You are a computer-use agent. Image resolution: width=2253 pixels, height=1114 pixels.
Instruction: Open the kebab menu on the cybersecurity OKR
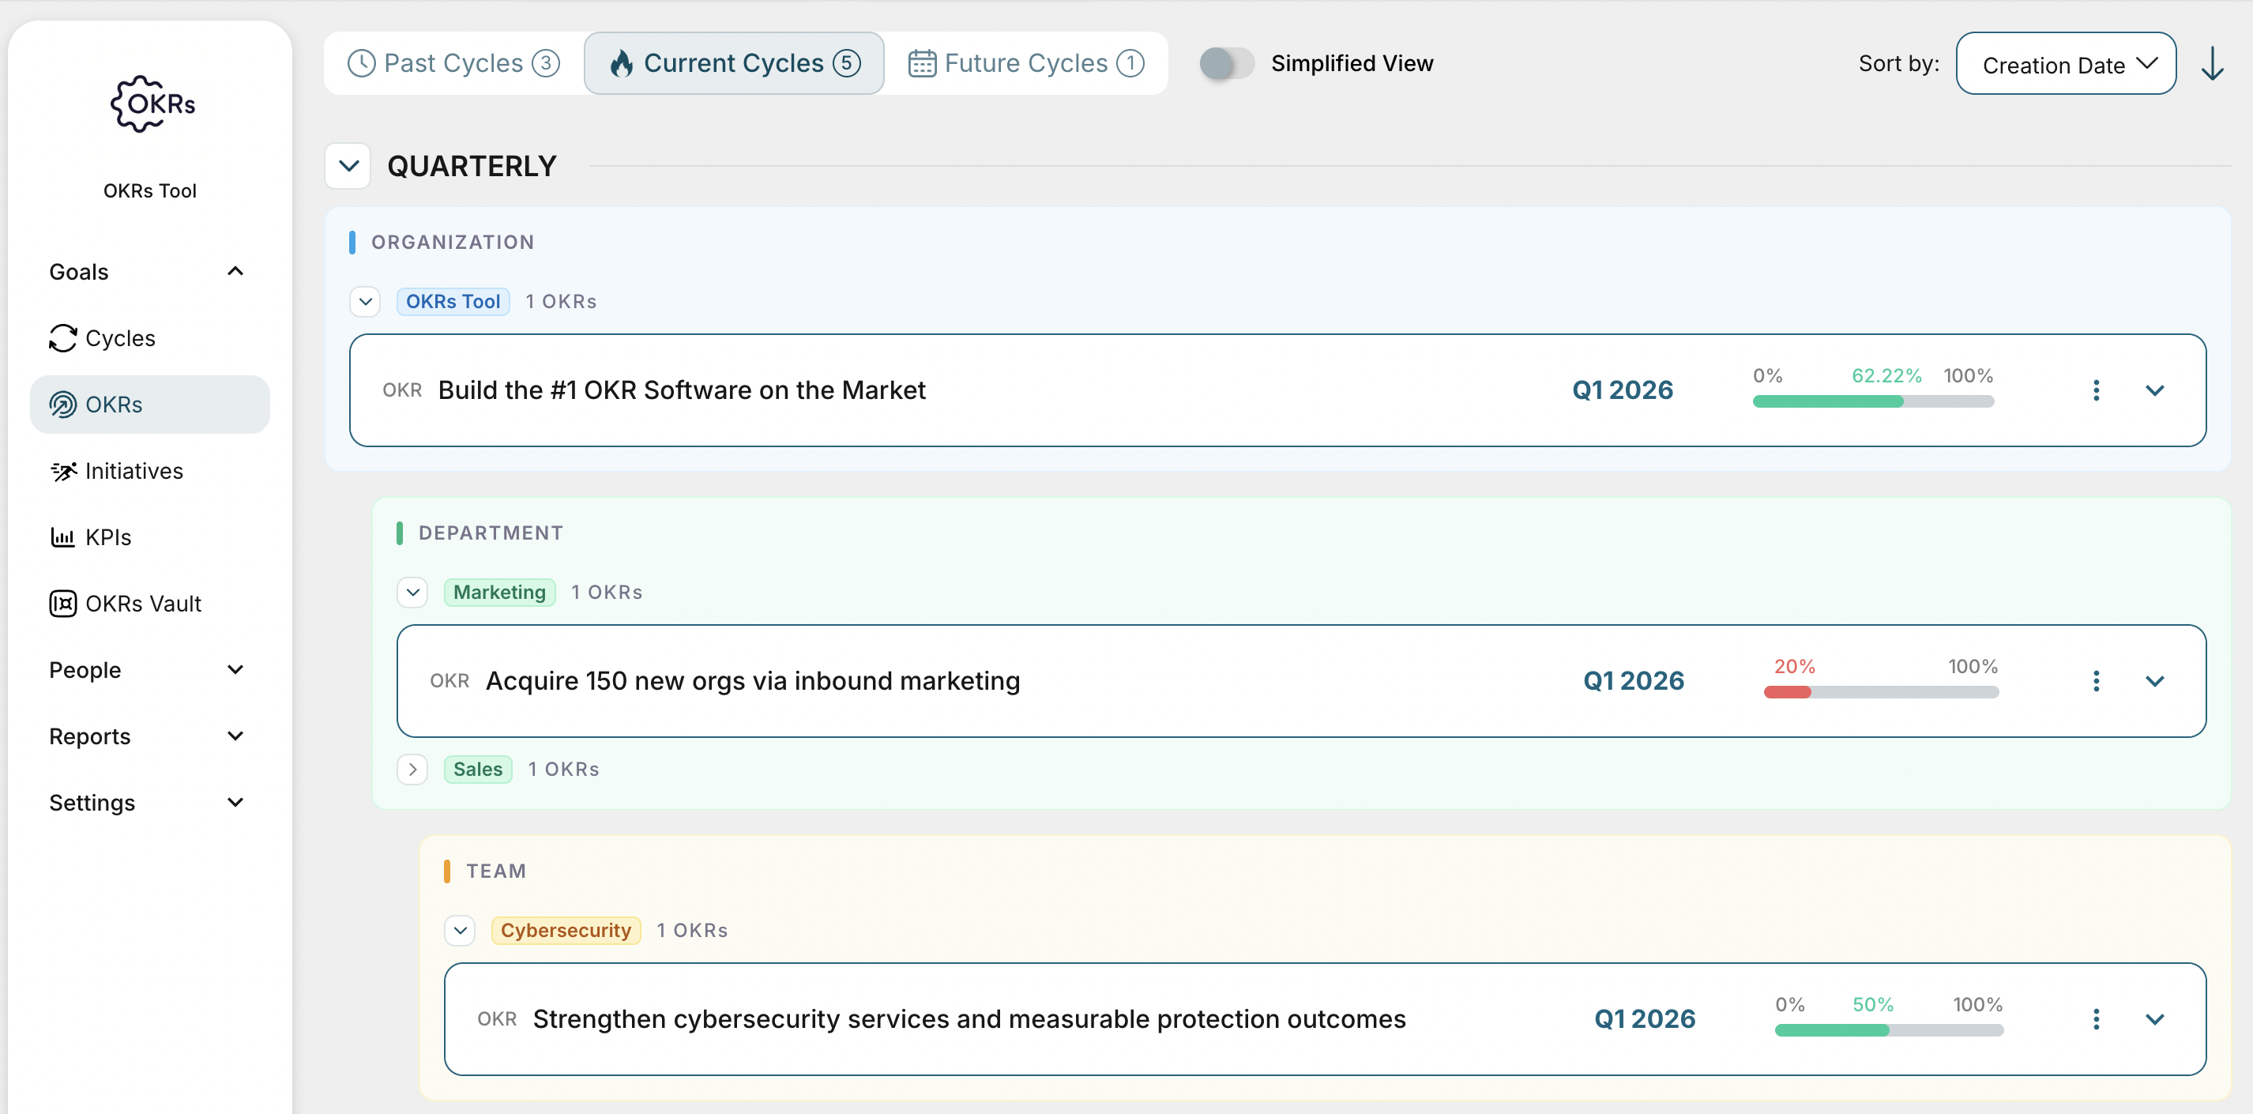coord(2097,1018)
